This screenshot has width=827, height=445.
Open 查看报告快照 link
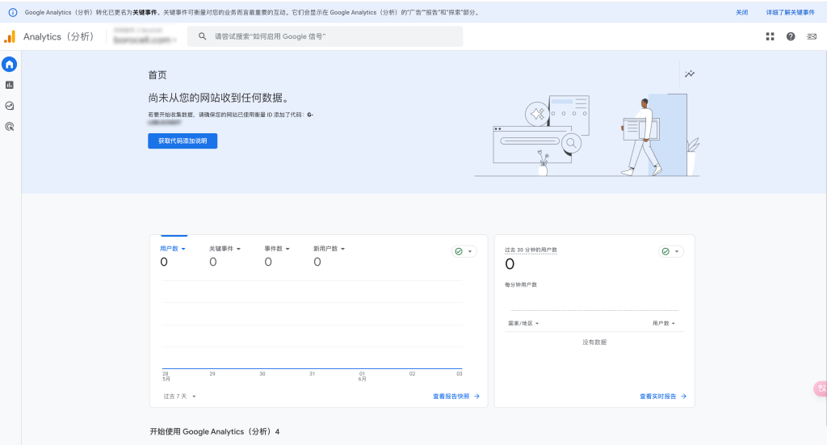(456, 396)
